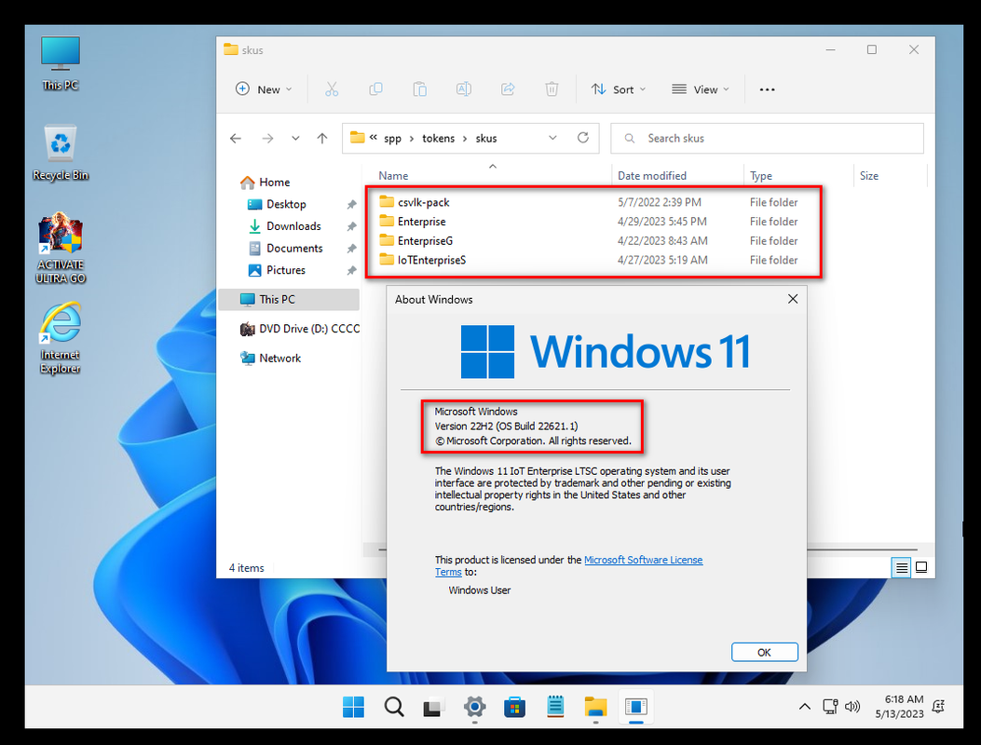The image size is (981, 745).
Task: Launch ACTIVATE ULTRA GO shortcut
Action: (60, 249)
